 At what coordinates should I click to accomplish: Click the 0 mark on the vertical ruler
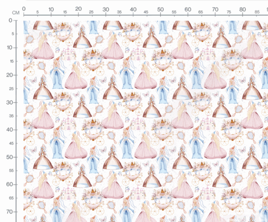click(11, 20)
